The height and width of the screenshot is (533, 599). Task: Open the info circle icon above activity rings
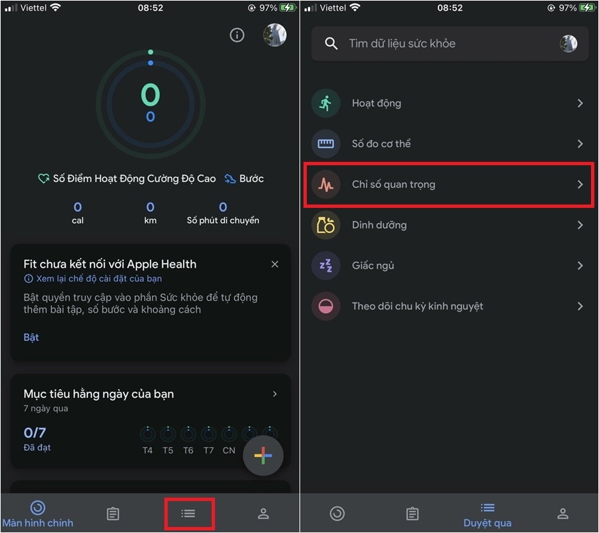click(x=237, y=35)
